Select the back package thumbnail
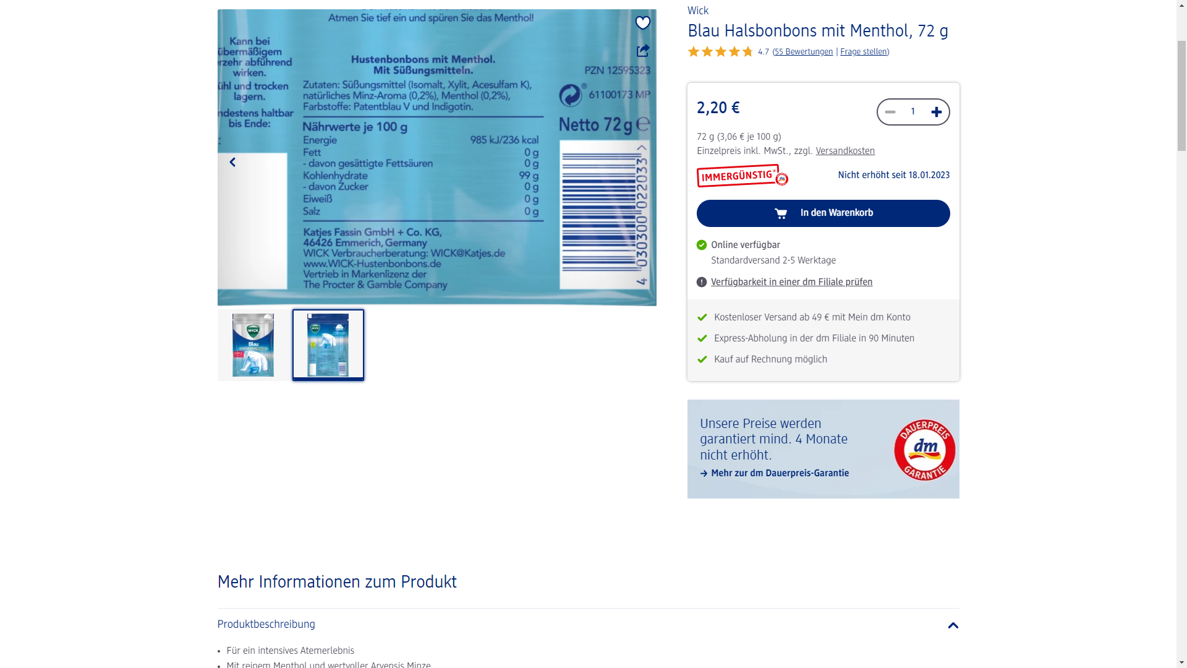The width and height of the screenshot is (1187, 668). click(328, 345)
